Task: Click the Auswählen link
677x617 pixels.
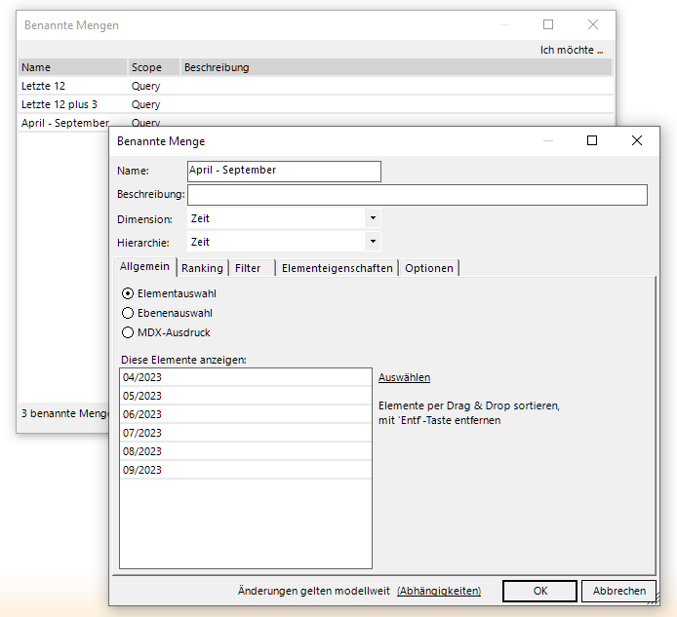Action: tap(404, 377)
